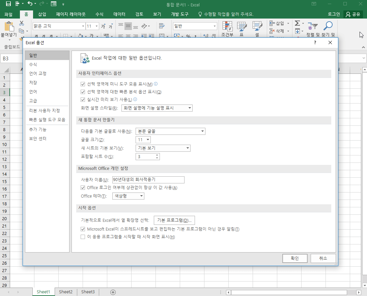Click the wrap text icon
This screenshot has width=367, height=296.
[162, 26]
